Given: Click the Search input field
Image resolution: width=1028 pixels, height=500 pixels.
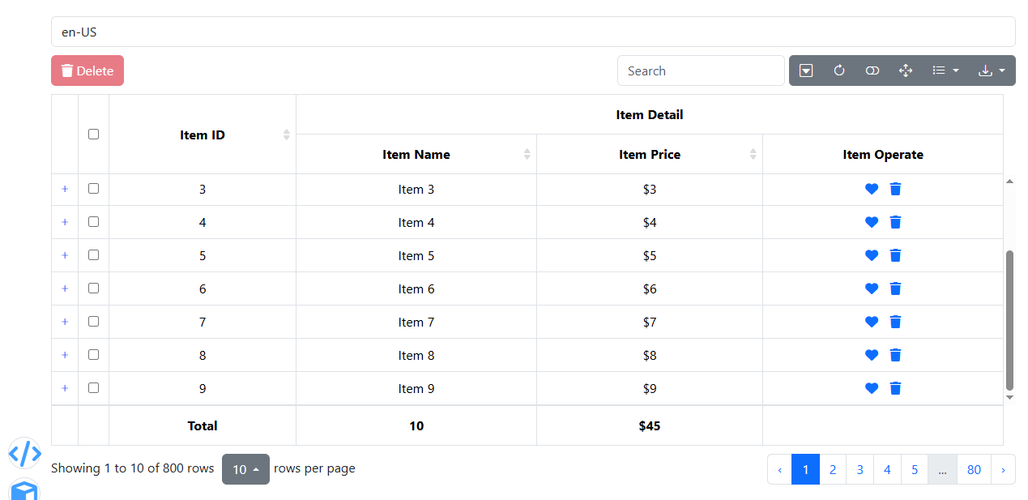Looking at the screenshot, I should click(701, 71).
